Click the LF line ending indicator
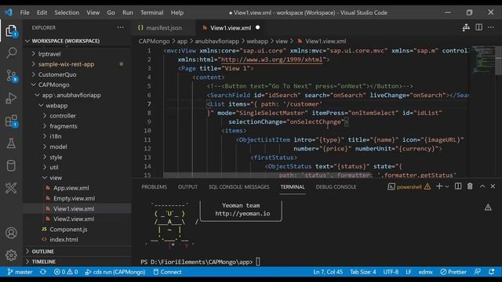The height and width of the screenshot is (282, 502). (408, 272)
